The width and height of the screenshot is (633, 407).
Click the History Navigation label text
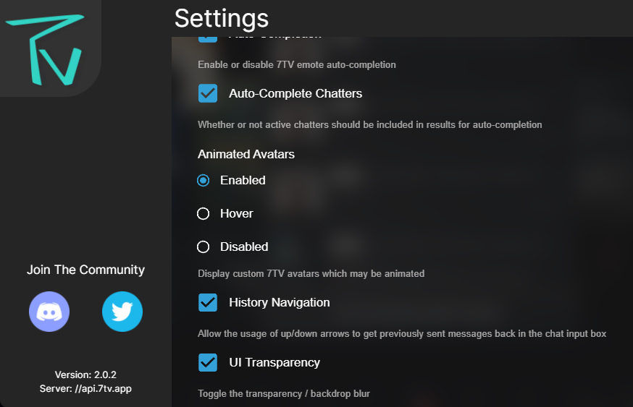(x=279, y=302)
